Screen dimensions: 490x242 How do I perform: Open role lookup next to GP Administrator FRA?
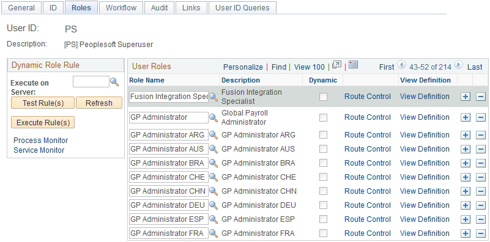213,233
